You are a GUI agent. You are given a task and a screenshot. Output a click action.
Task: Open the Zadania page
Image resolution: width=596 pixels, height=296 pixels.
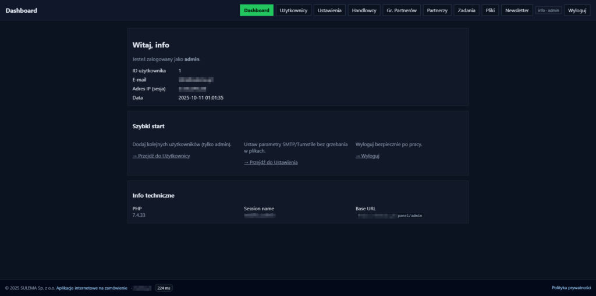(466, 10)
